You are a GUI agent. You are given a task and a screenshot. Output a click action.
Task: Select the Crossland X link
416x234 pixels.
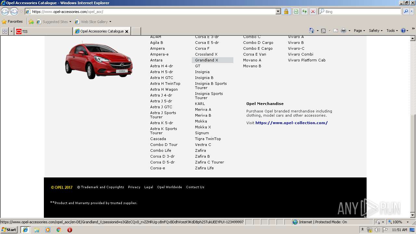pyautogui.click(x=206, y=54)
